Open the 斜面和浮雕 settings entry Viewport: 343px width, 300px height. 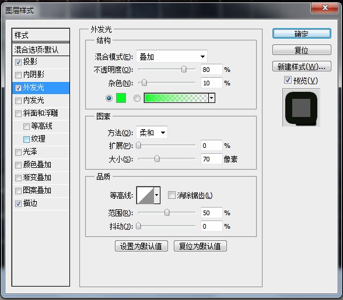[x=40, y=113]
